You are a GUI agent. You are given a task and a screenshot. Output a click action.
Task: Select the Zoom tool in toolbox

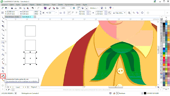[x=3, y=30]
